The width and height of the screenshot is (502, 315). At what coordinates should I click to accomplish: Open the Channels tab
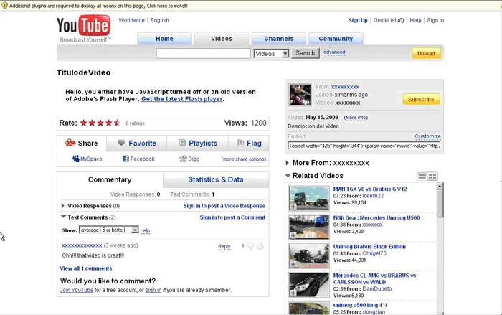click(x=278, y=39)
